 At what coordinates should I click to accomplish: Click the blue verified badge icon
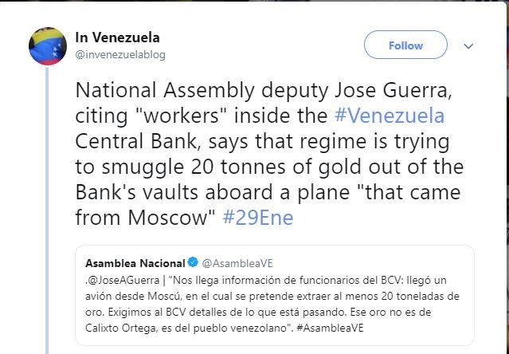(191, 262)
